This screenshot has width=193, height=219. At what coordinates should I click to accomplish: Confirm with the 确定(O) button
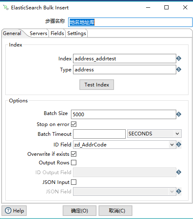(x=80, y=210)
